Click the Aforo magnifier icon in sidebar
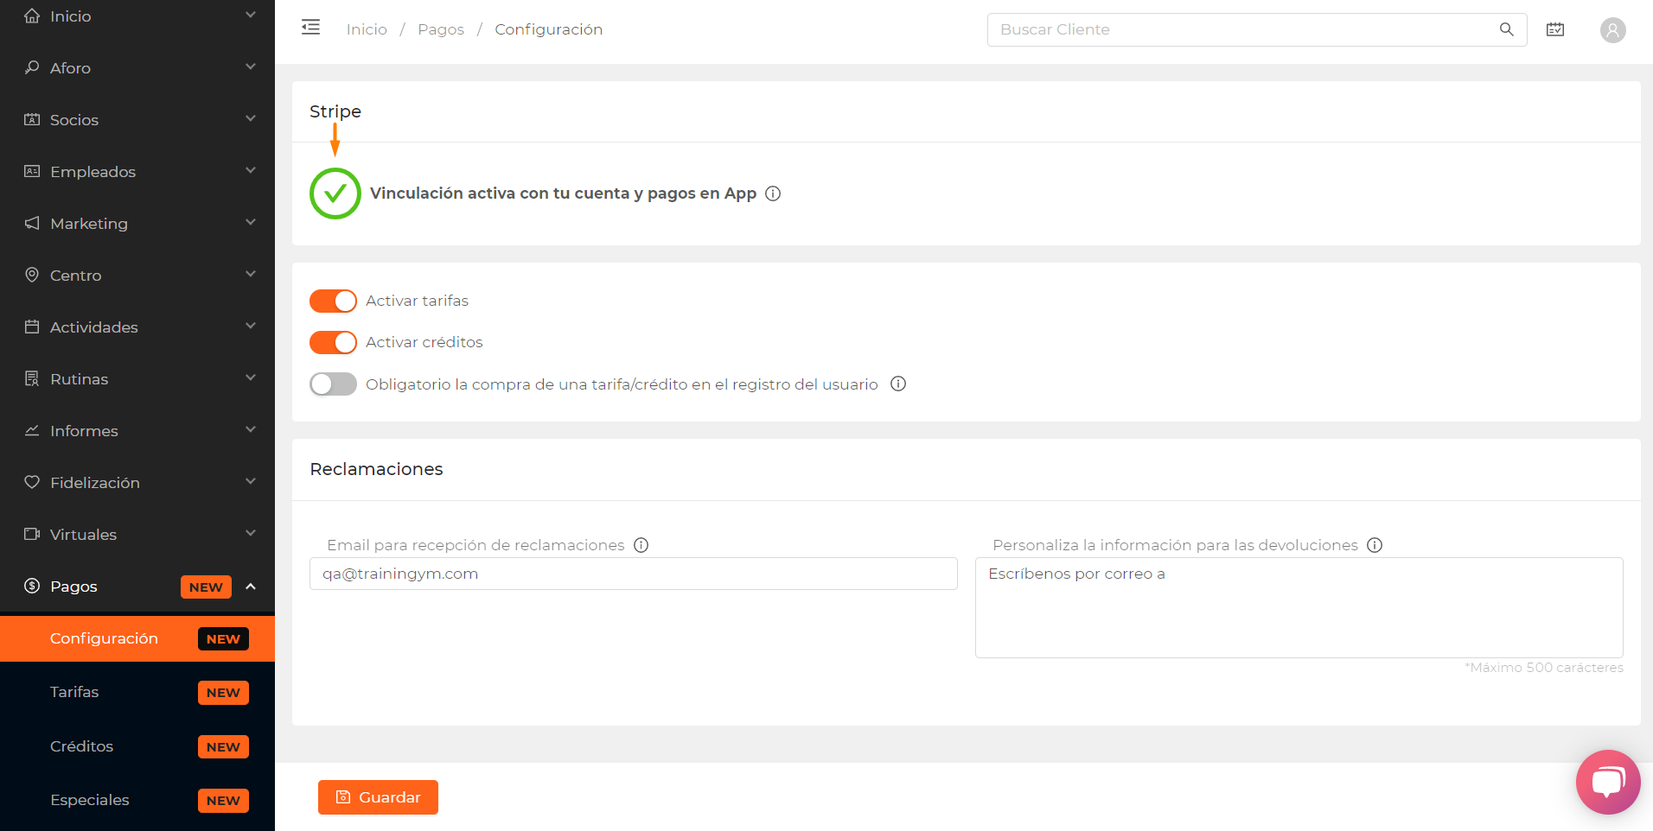 click(32, 67)
